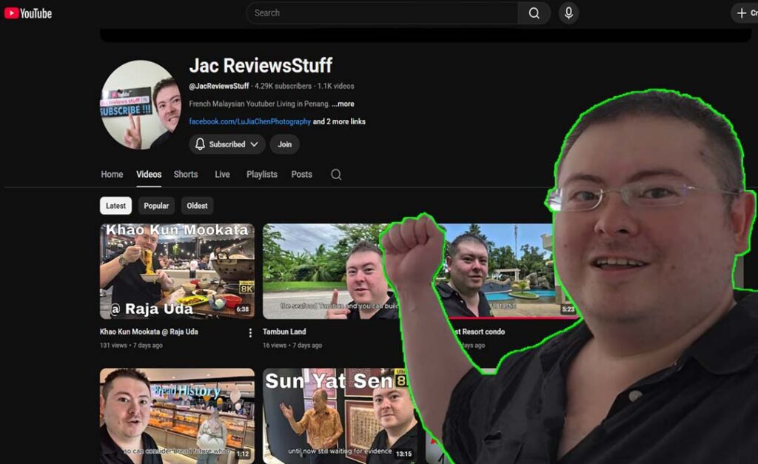
Task: Open the facebook.com/LuJiaChenPhotography link
Action: (249, 121)
